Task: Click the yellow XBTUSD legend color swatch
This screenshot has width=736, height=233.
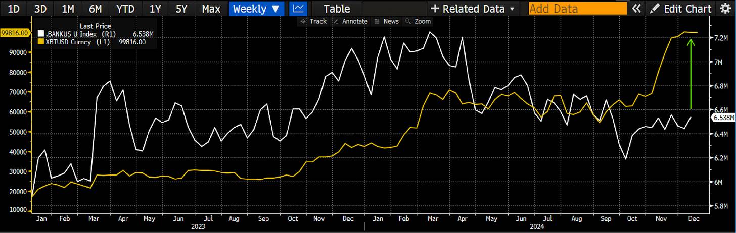Action: tap(41, 42)
